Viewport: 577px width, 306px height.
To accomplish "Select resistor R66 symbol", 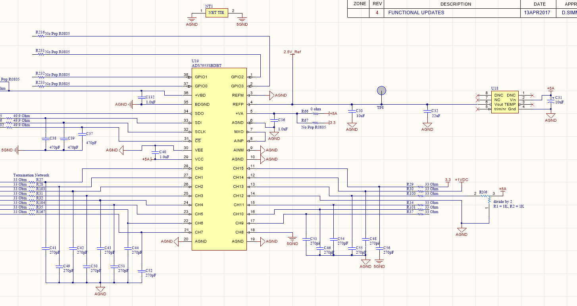I will pos(316,113).
